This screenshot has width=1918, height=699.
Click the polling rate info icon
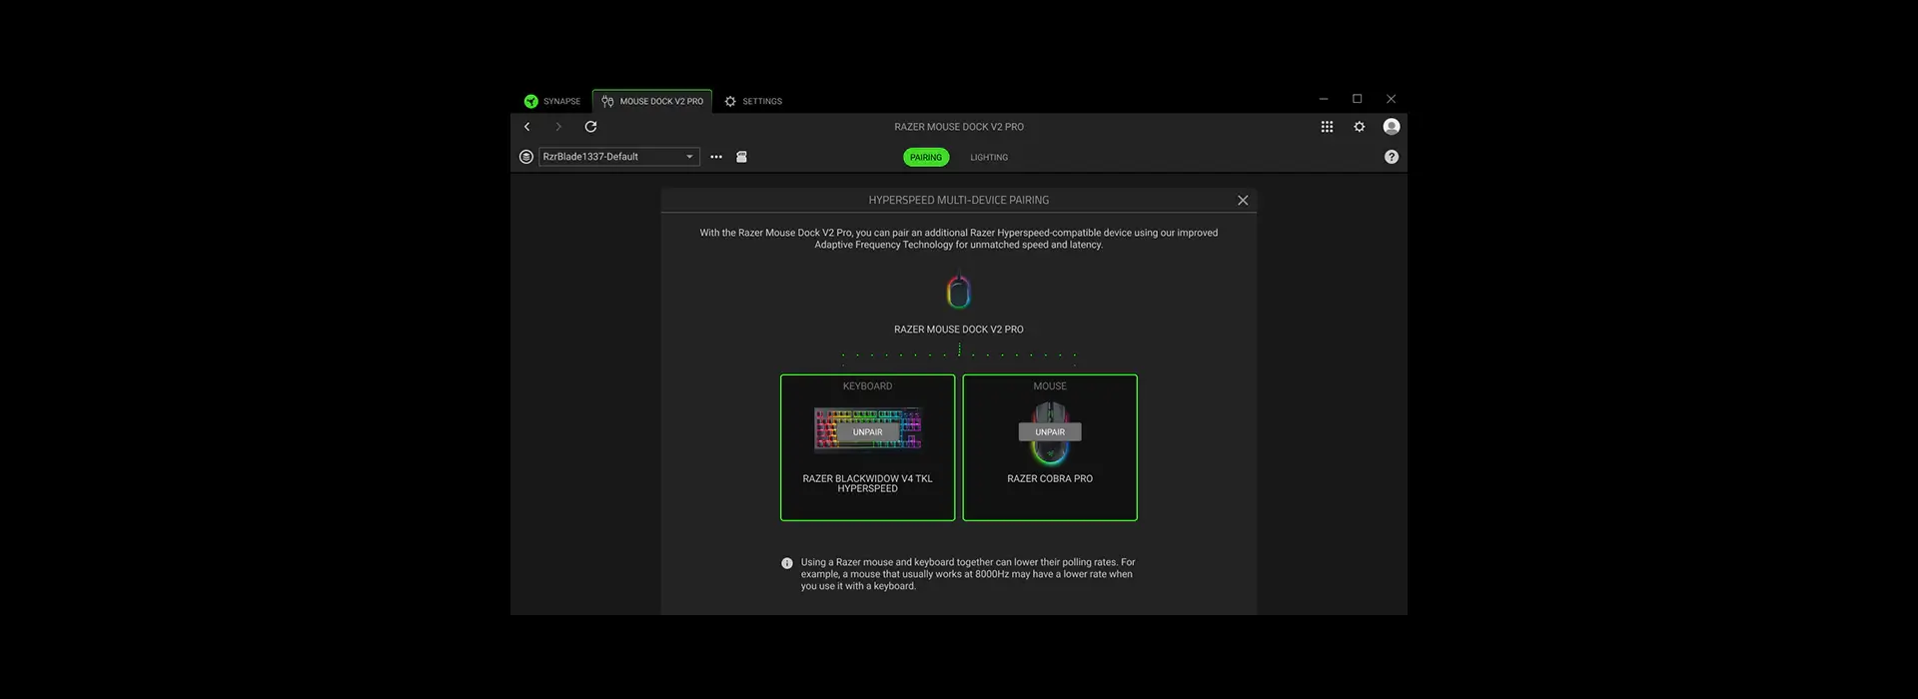coord(787,563)
